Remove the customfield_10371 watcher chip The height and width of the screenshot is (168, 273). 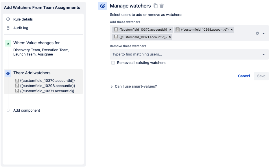pyautogui.click(x=170, y=37)
